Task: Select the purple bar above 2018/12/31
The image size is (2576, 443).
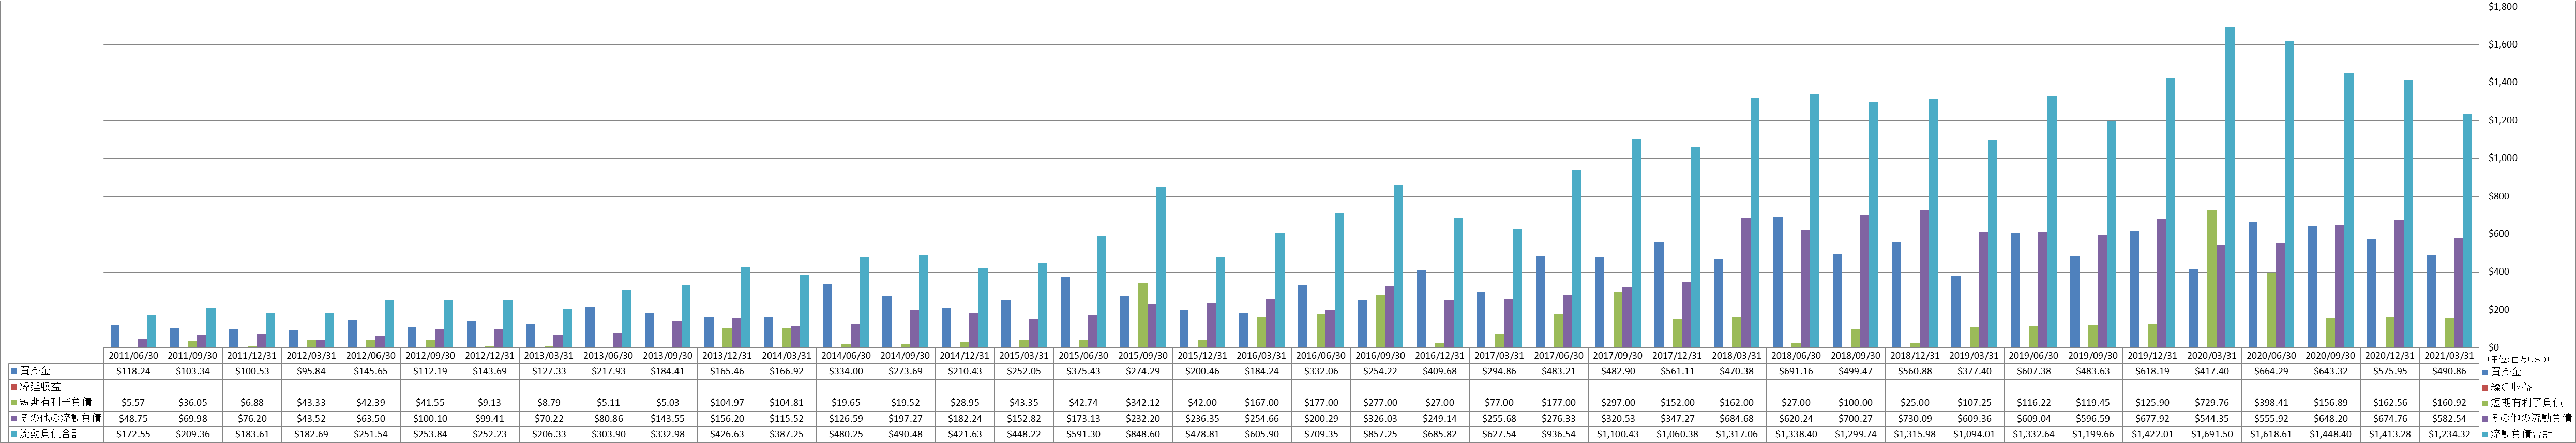Action: (1925, 279)
